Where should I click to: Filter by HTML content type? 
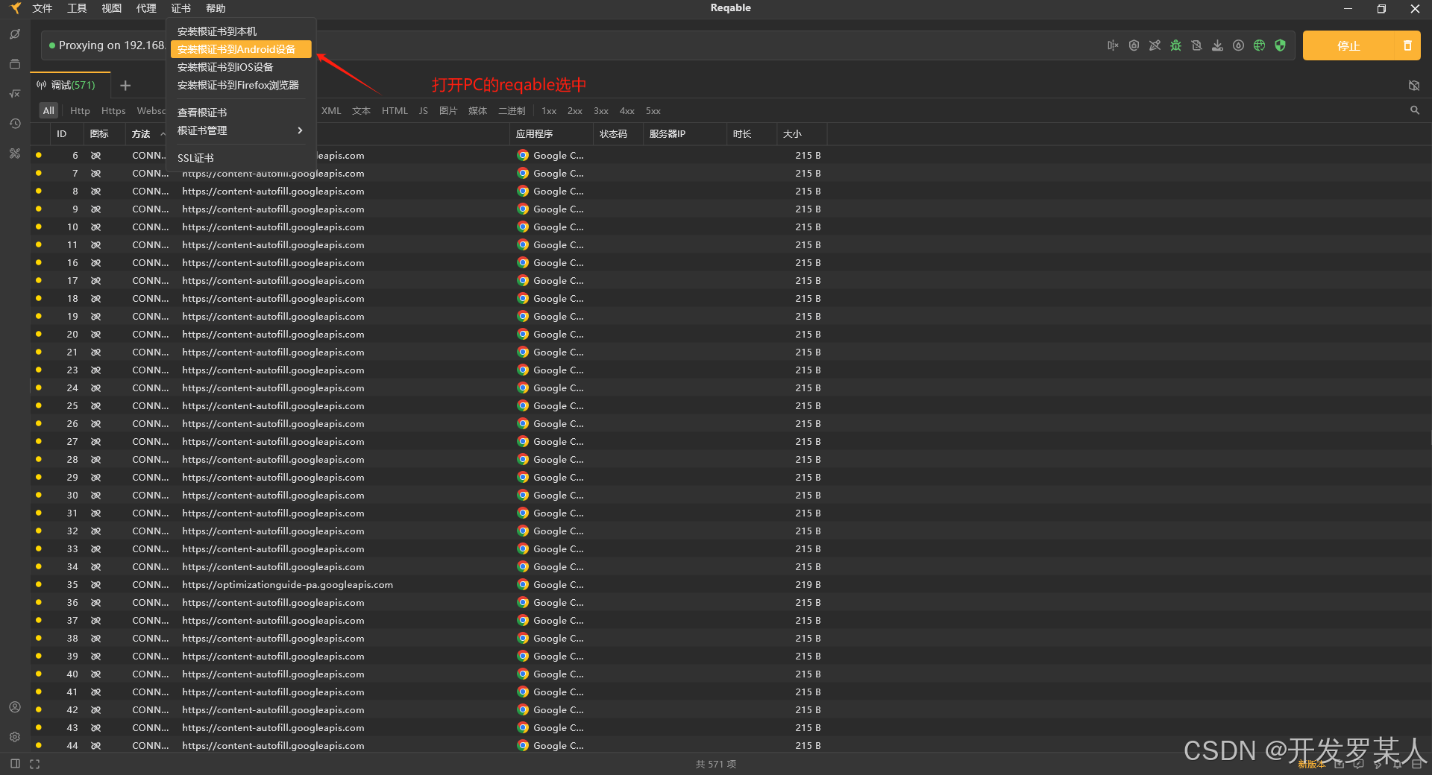pos(395,111)
